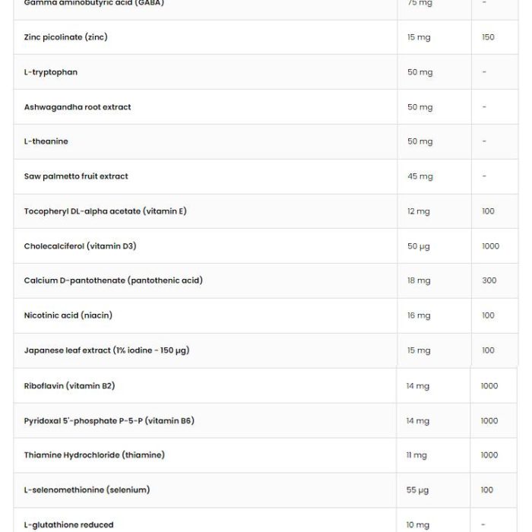This screenshot has height=532, width=532.
Task: Click the Riboflavin (vitamin B2) cell
Action: (70, 386)
